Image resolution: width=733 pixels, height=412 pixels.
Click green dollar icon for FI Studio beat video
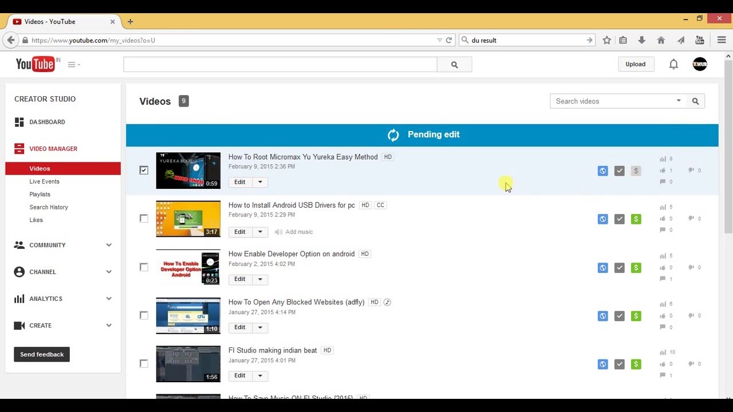tap(636, 364)
